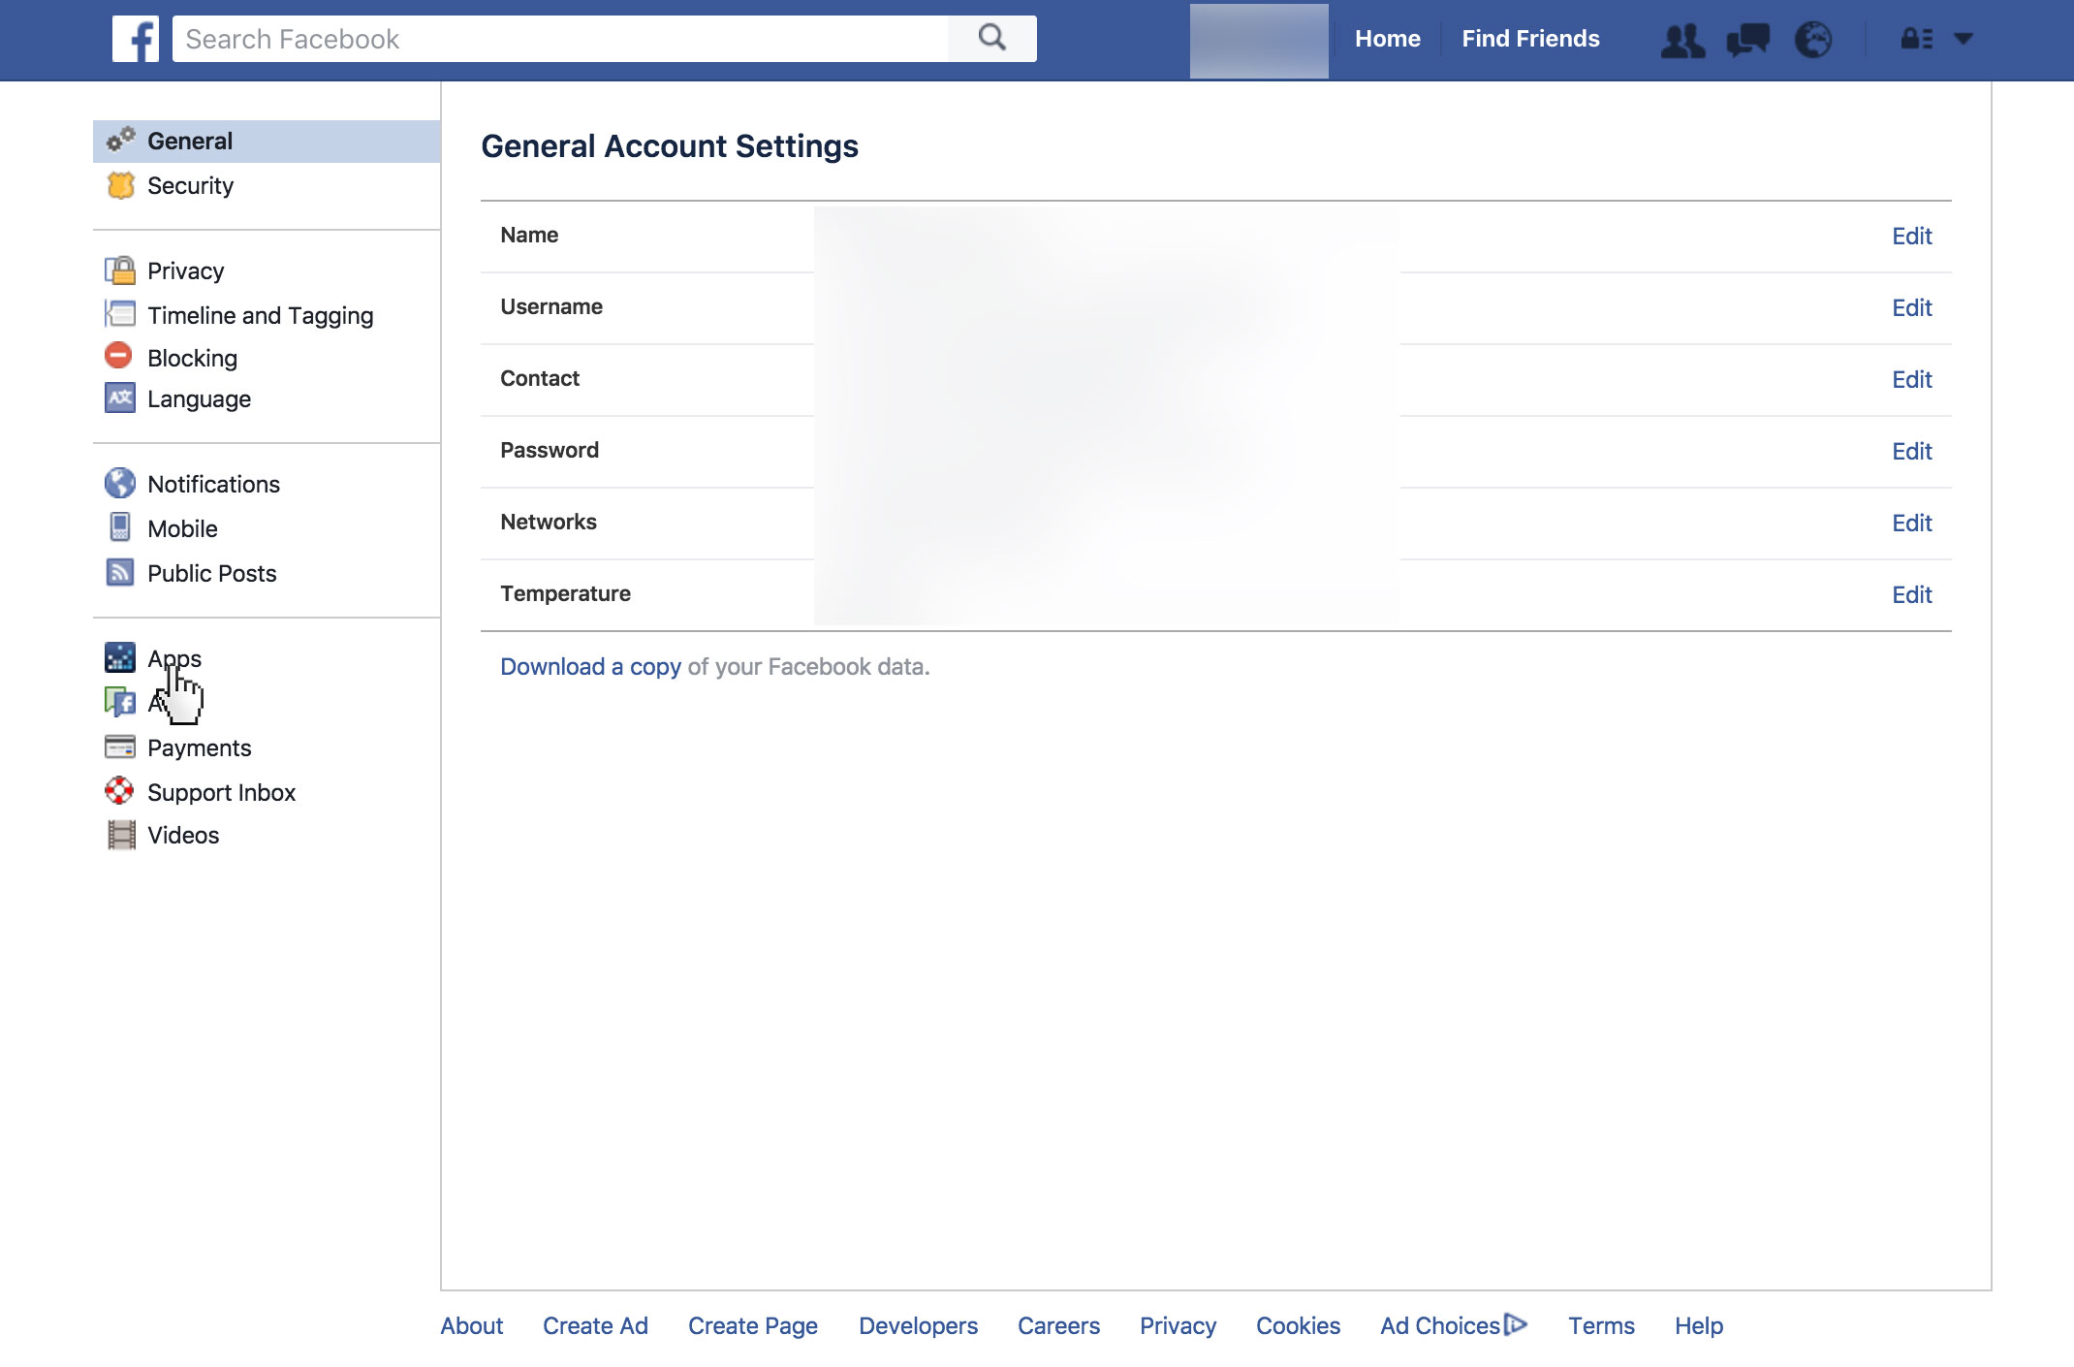The width and height of the screenshot is (2074, 1367).
Task: Open the Create Ad footer link
Action: (x=595, y=1325)
